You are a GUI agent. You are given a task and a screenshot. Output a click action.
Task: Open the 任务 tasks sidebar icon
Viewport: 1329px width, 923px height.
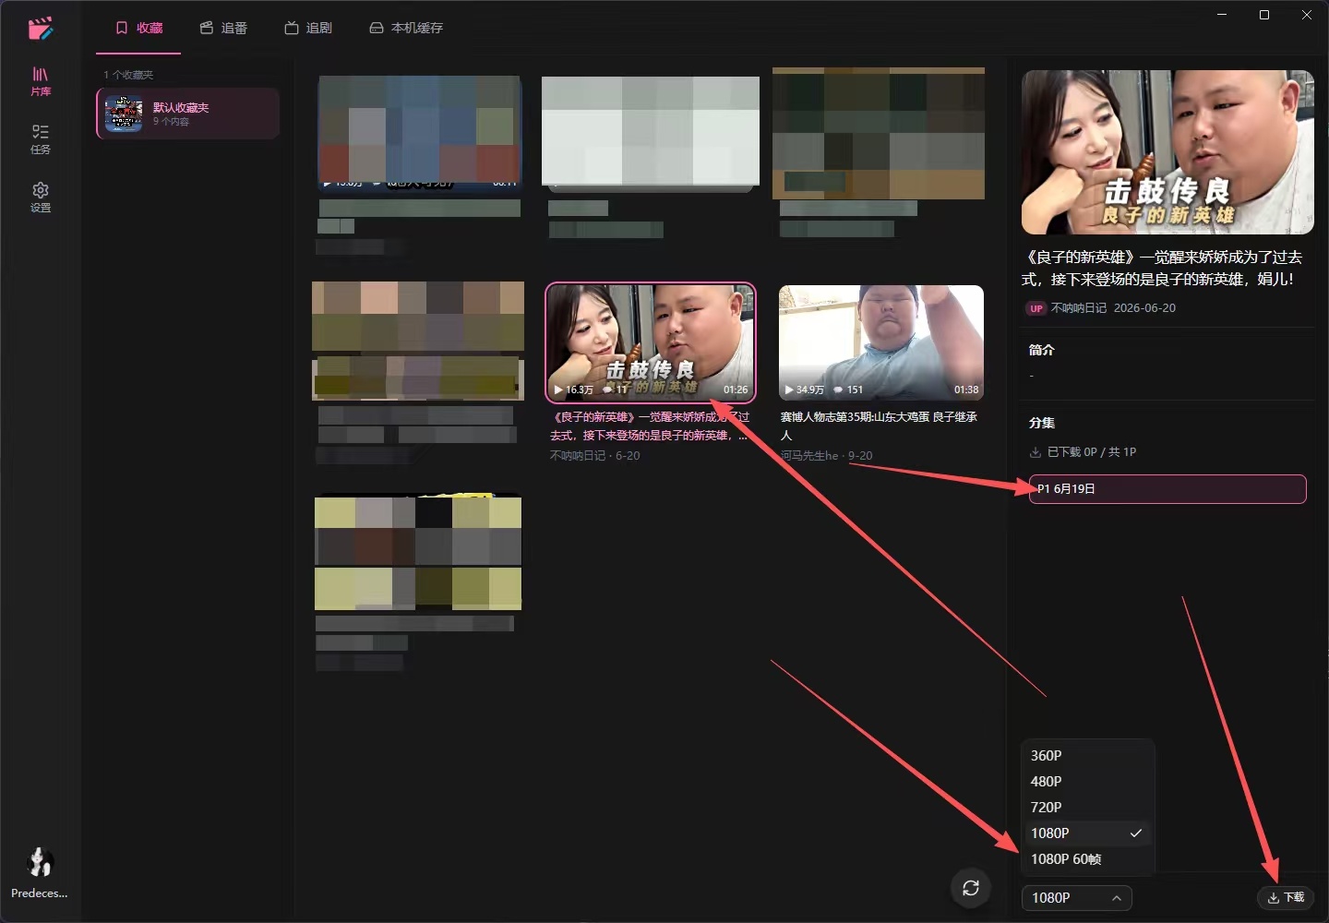tap(41, 139)
